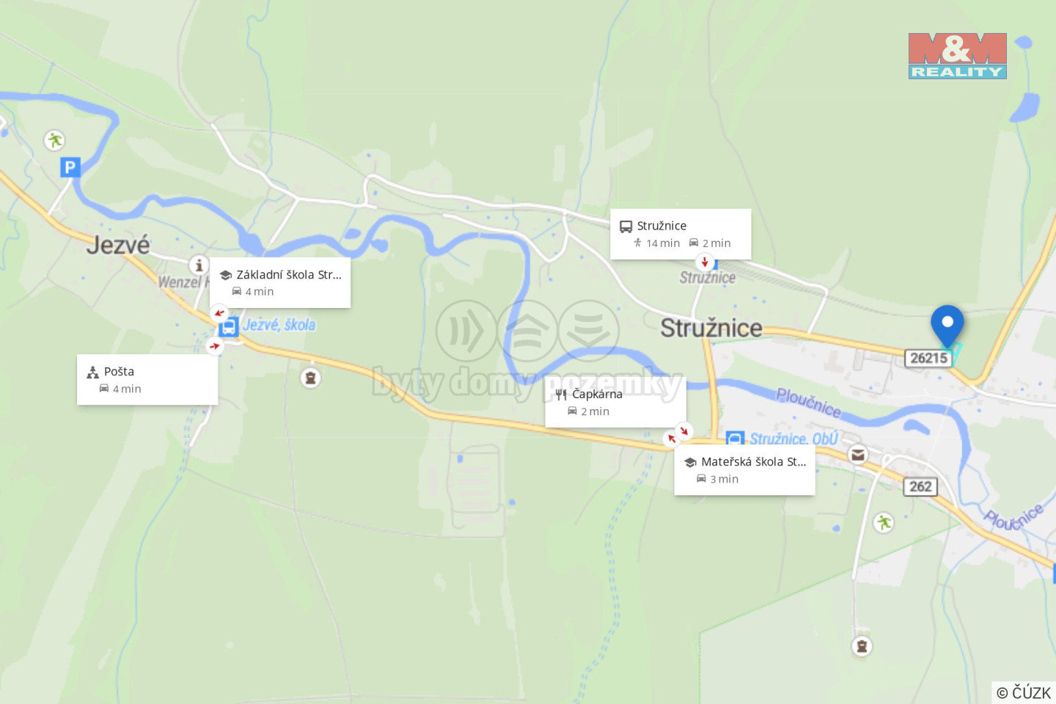Image resolution: width=1056 pixels, height=704 pixels.
Task: Click the red arrow marker at Stružnice station
Action: click(x=705, y=263)
